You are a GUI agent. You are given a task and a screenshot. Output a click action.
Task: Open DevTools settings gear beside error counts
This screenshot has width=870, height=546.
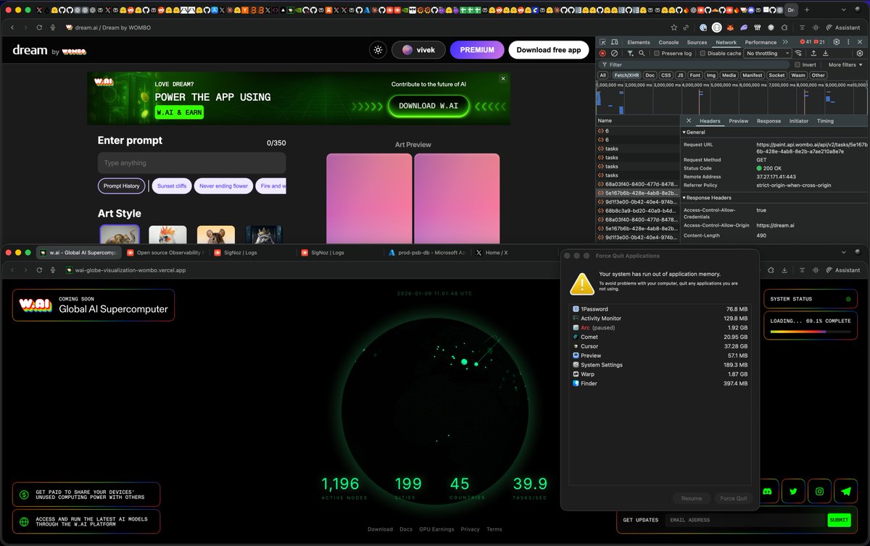click(x=836, y=42)
